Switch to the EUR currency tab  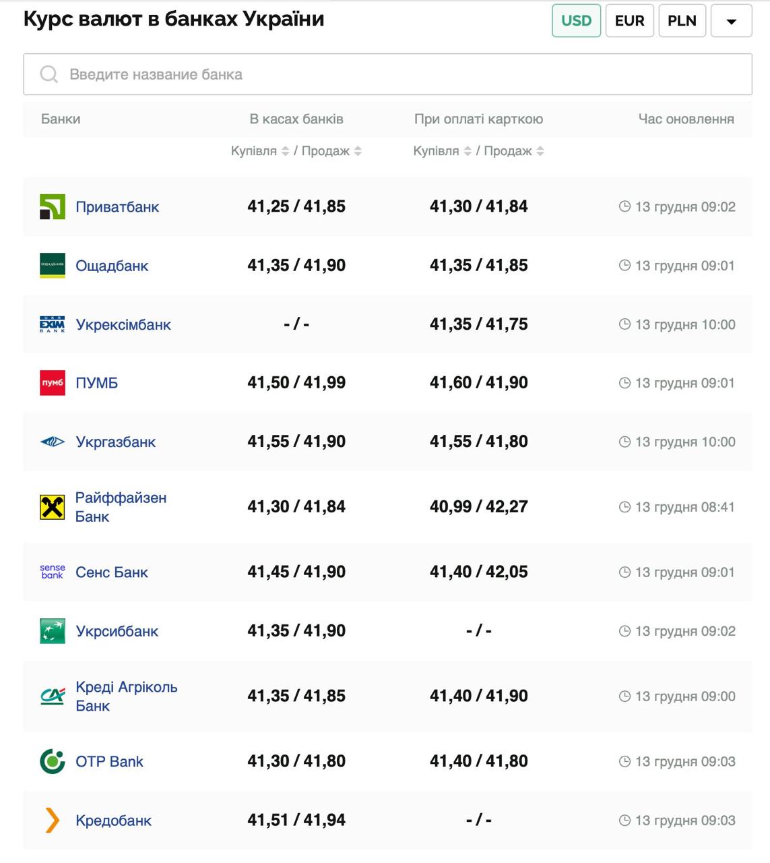click(x=629, y=21)
